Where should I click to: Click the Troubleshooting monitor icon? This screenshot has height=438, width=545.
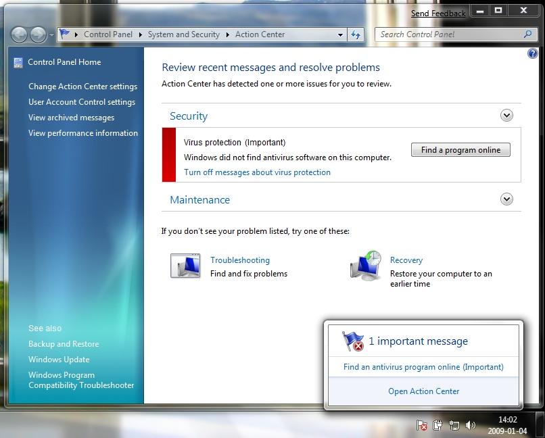click(x=185, y=266)
